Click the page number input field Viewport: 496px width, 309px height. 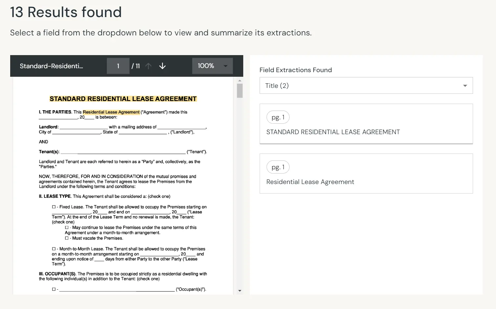(x=118, y=66)
